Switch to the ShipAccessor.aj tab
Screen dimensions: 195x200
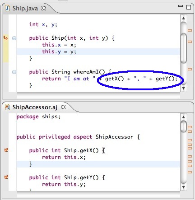click(35, 107)
